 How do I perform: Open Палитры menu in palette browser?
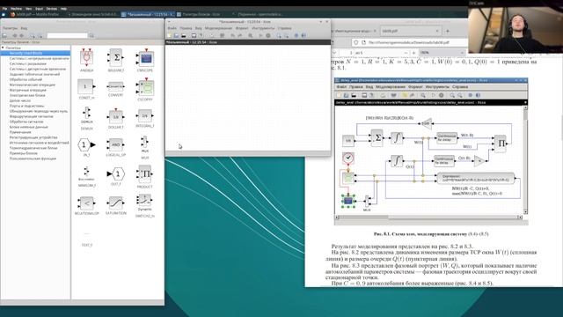pos(10,28)
